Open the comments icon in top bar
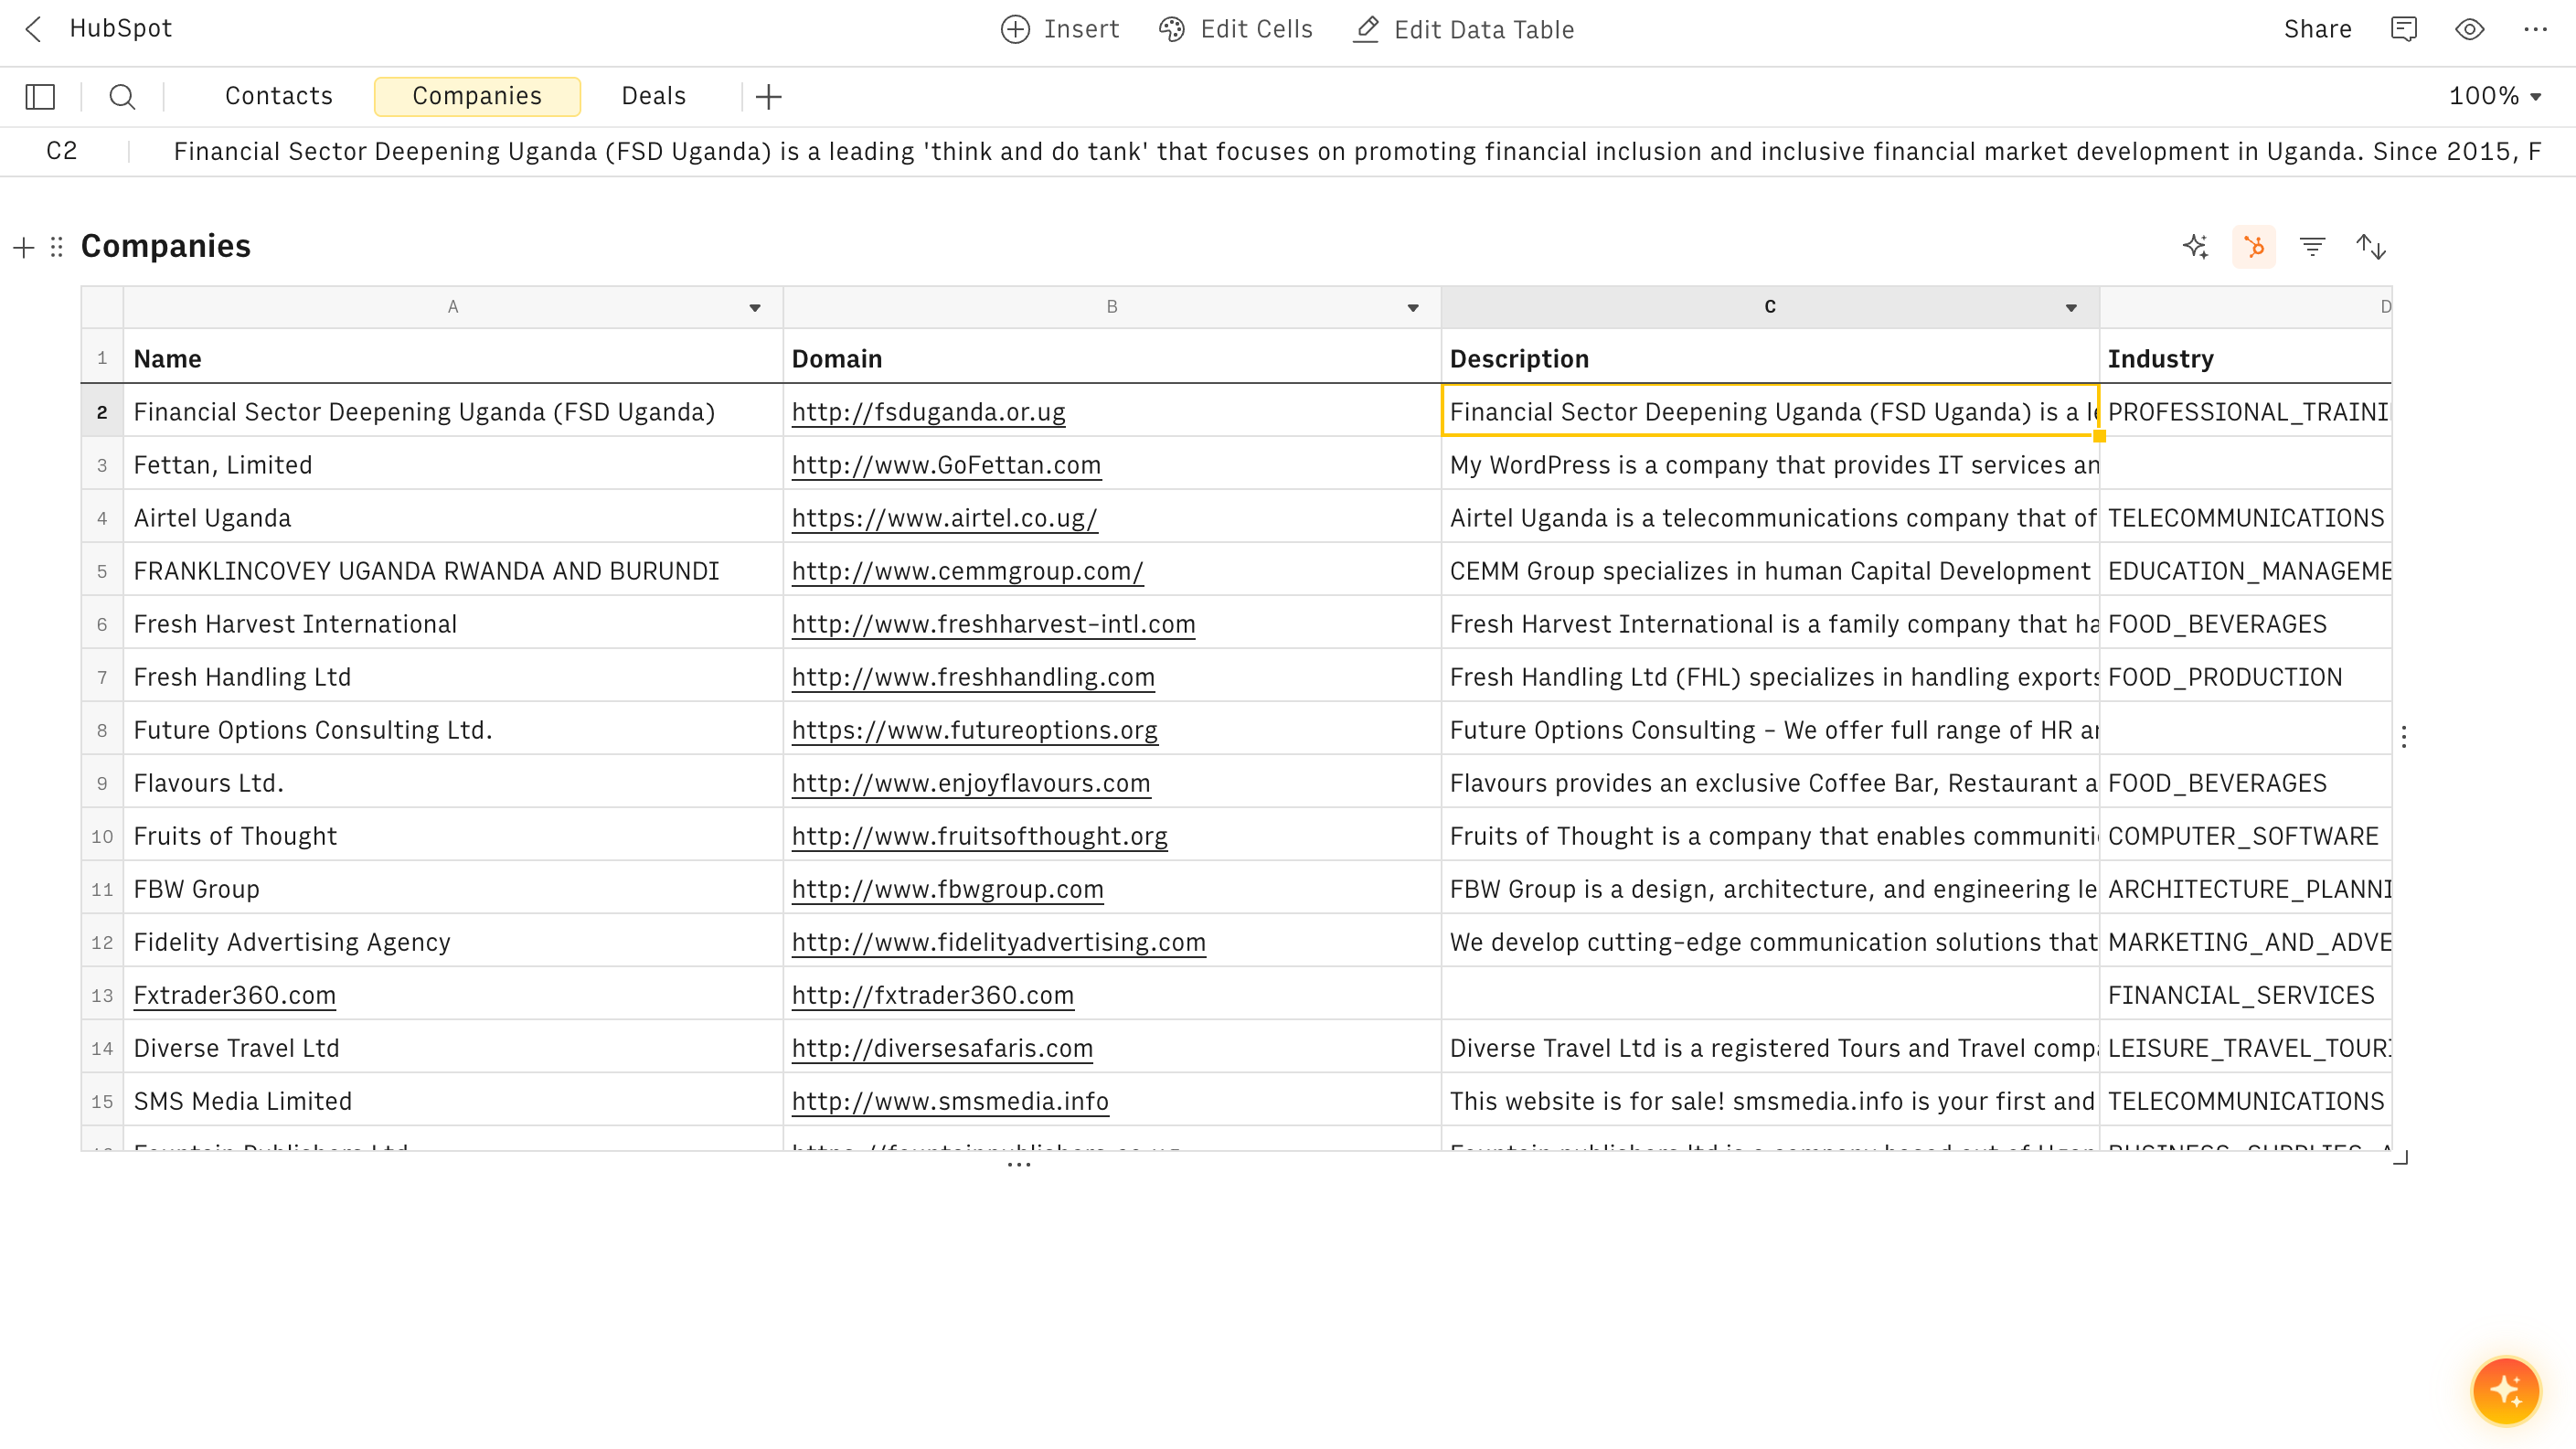 click(2404, 29)
